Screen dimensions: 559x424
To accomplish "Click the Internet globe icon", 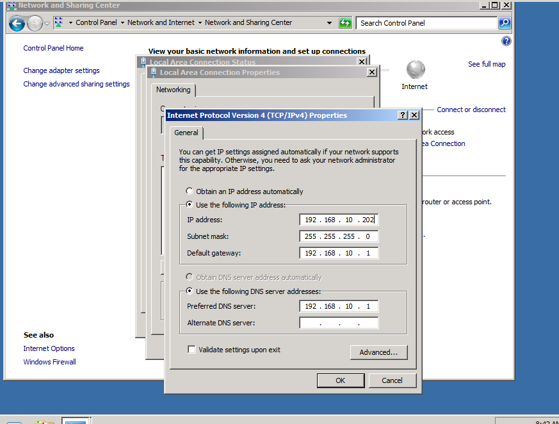I will click(416, 70).
